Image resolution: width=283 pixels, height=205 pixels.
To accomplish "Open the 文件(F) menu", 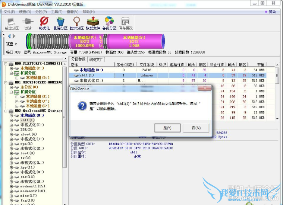I will click(9, 12).
